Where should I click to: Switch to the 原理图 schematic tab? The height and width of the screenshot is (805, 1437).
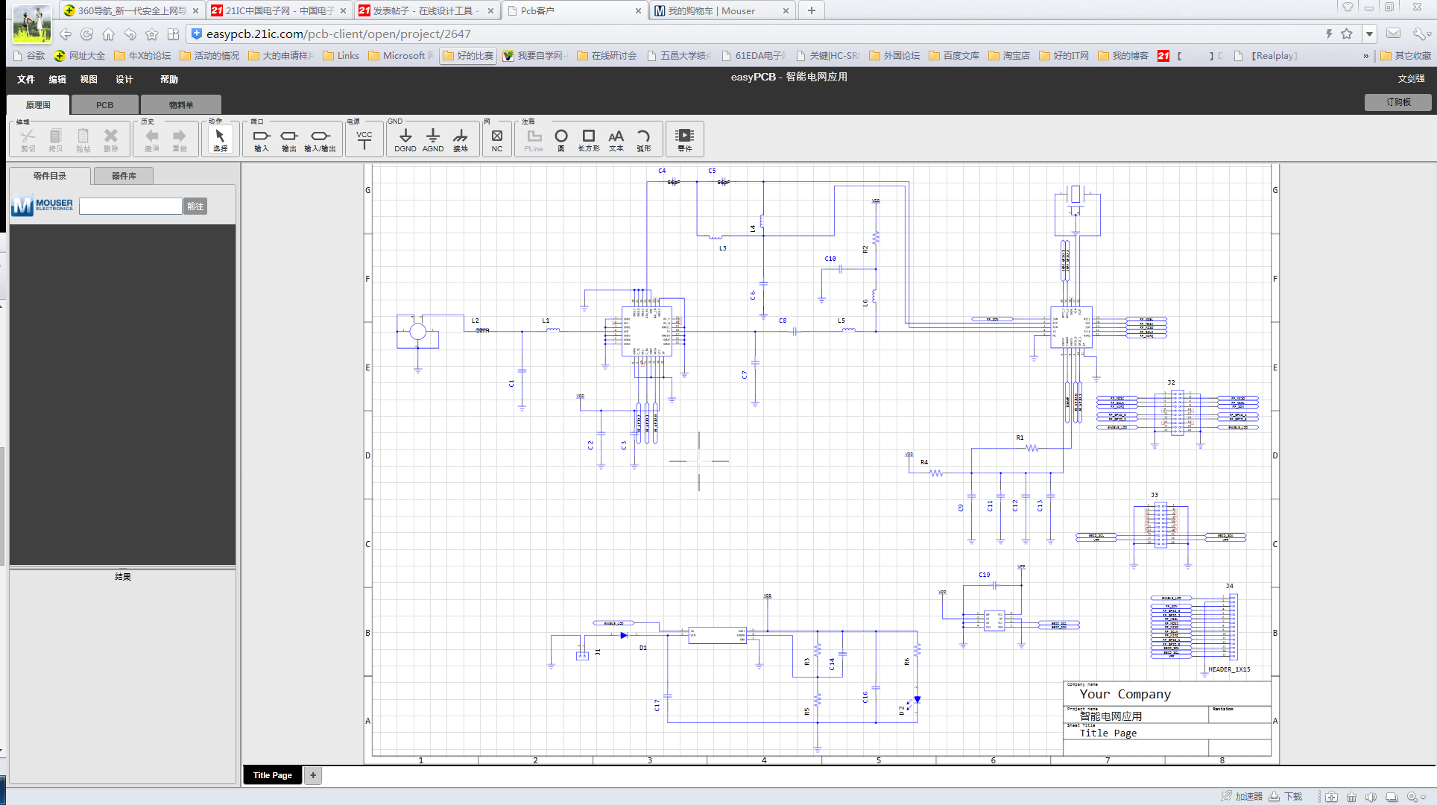pos(38,105)
